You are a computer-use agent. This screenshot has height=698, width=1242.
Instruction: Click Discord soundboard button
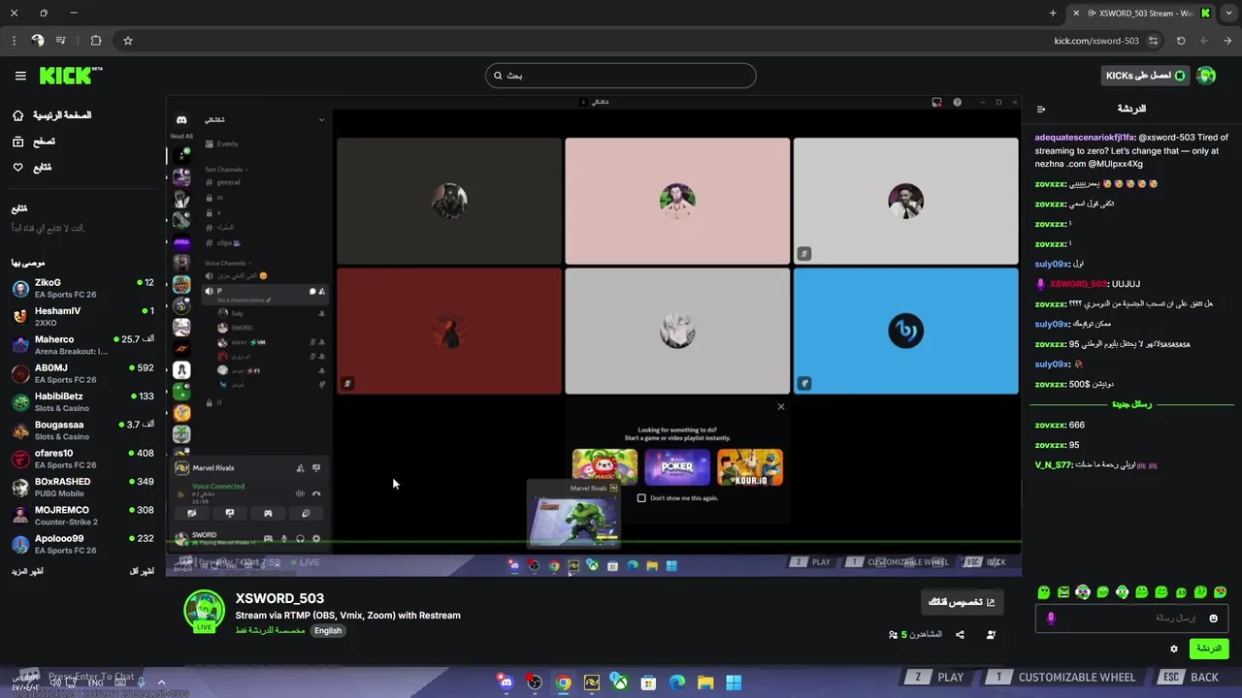pyautogui.click(x=306, y=513)
